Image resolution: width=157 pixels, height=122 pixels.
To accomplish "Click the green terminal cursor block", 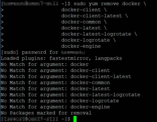I will click(x=75, y=119).
